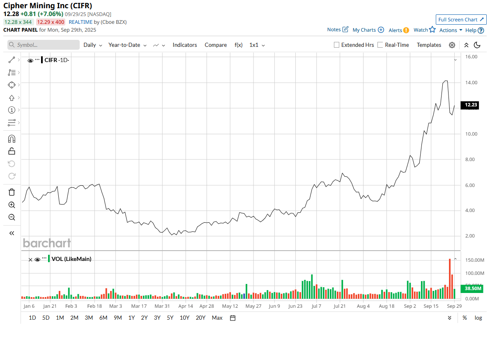Select the 1M time range
The width and height of the screenshot is (490, 339).
[60, 318]
